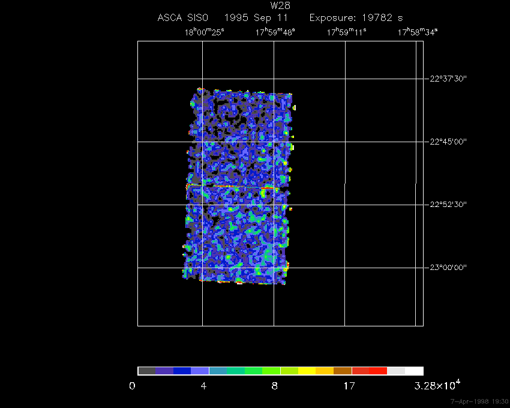Click the W28 title text
This screenshot has width=510, height=408.
click(280, 5)
